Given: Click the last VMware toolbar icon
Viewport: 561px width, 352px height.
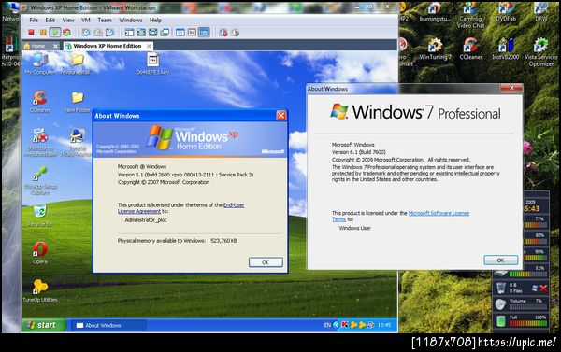Looking at the screenshot, I should pyautogui.click(x=235, y=33).
